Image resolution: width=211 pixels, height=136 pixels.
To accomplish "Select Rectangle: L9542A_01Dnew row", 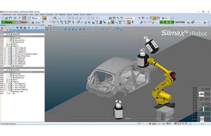I will click(x=22, y=56).
